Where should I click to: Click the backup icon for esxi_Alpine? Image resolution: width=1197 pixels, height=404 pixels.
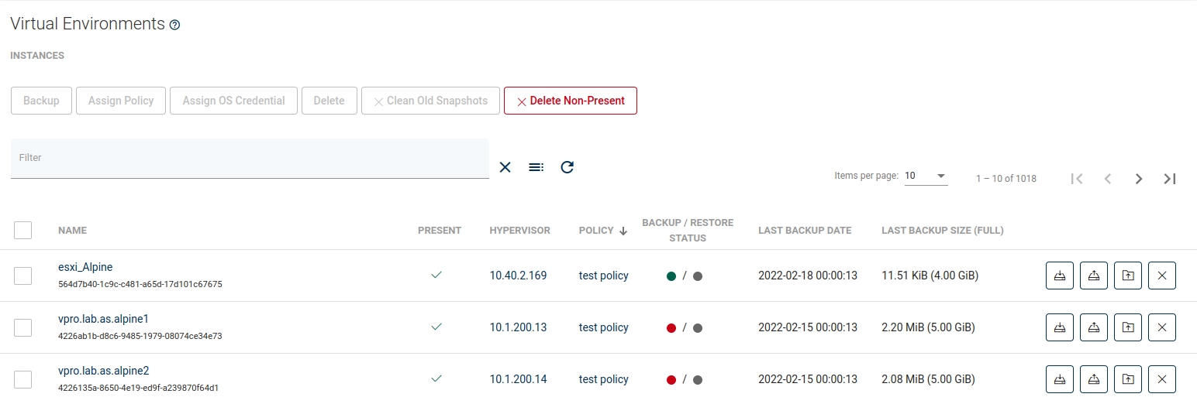click(1059, 276)
